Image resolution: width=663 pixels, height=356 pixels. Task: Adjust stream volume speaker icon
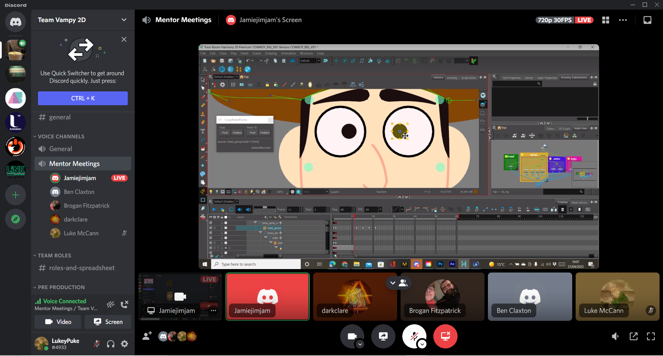615,336
